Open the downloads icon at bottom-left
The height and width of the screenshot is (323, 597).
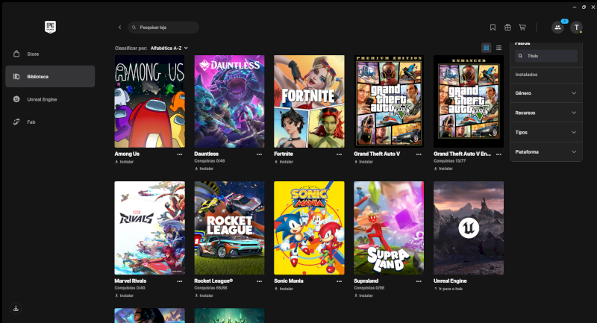[x=16, y=308]
